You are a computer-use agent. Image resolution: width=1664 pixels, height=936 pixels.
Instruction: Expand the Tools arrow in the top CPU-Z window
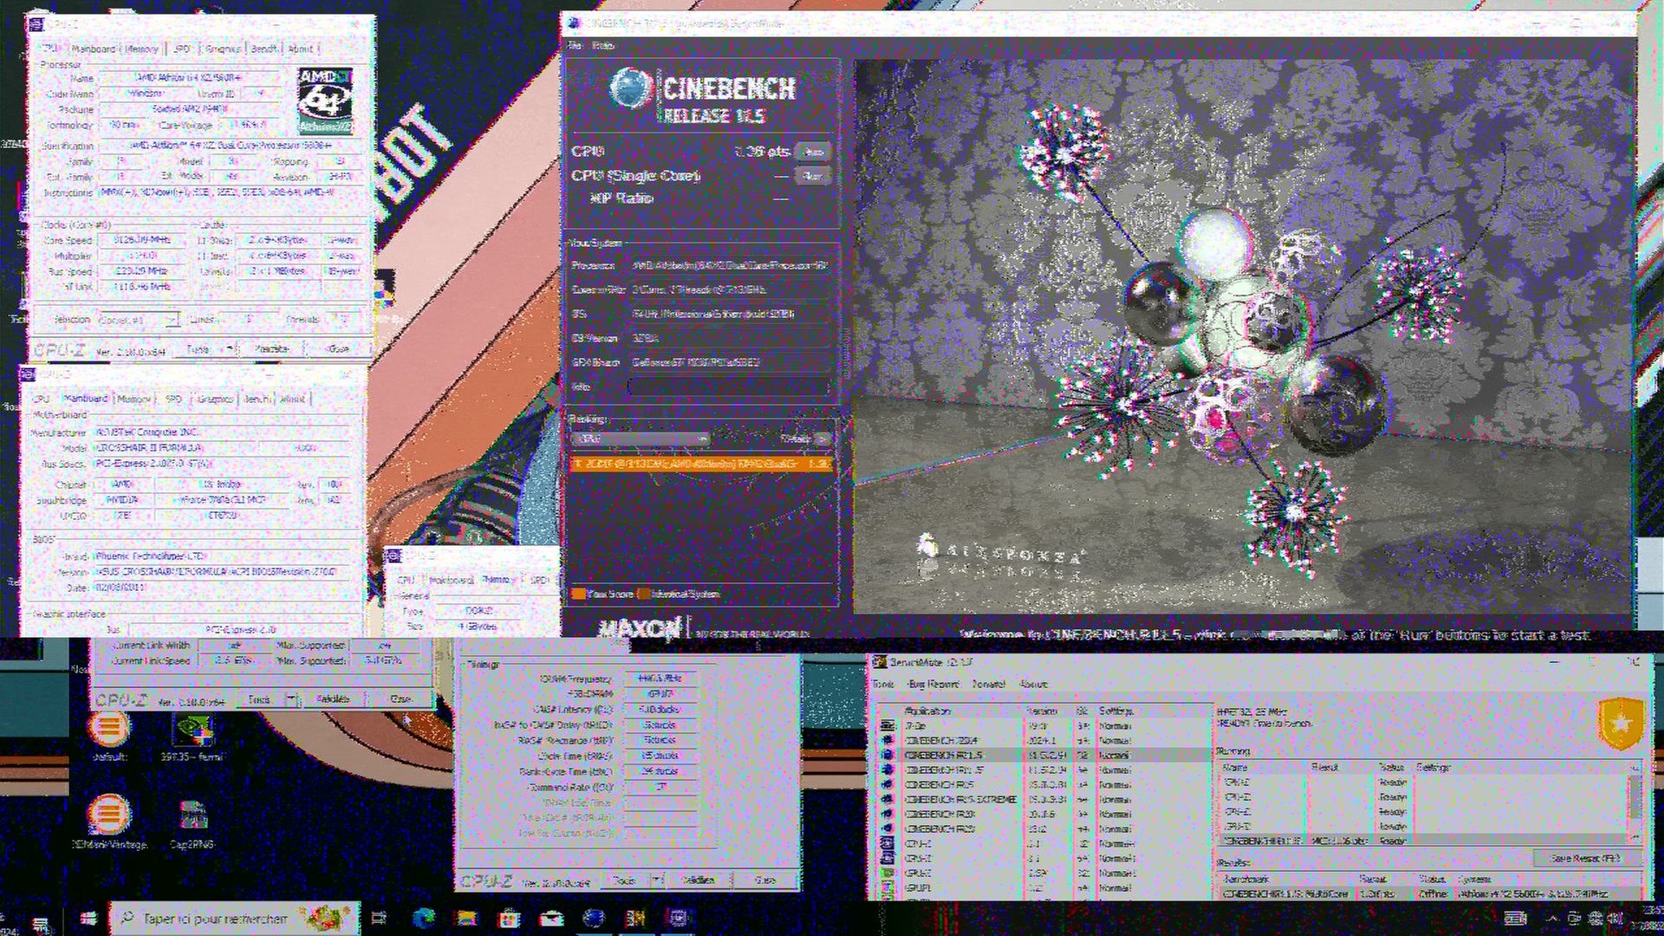click(x=231, y=348)
